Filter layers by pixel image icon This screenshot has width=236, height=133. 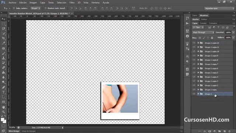click(x=209, y=27)
